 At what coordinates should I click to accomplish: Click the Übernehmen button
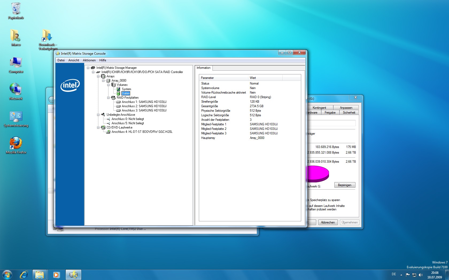coord(350,222)
